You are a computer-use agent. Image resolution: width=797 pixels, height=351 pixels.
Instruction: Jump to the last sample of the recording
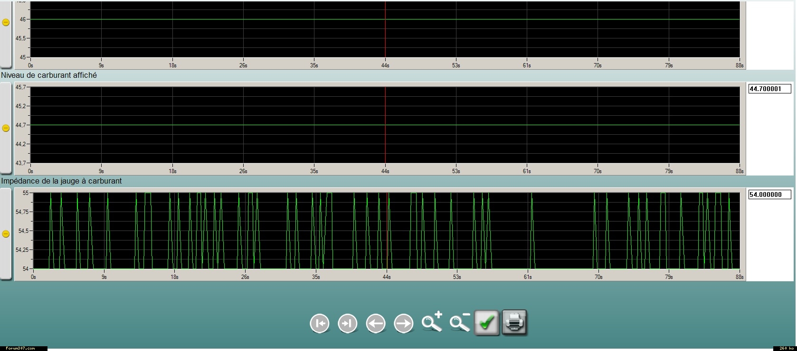click(x=348, y=323)
